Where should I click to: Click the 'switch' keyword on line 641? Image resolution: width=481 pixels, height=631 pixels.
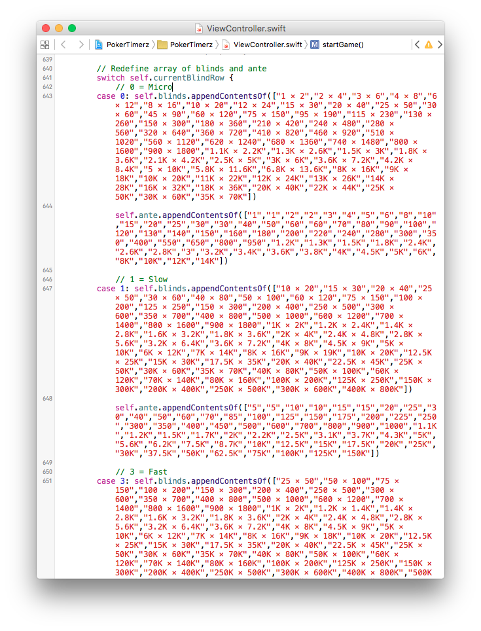[x=111, y=78]
